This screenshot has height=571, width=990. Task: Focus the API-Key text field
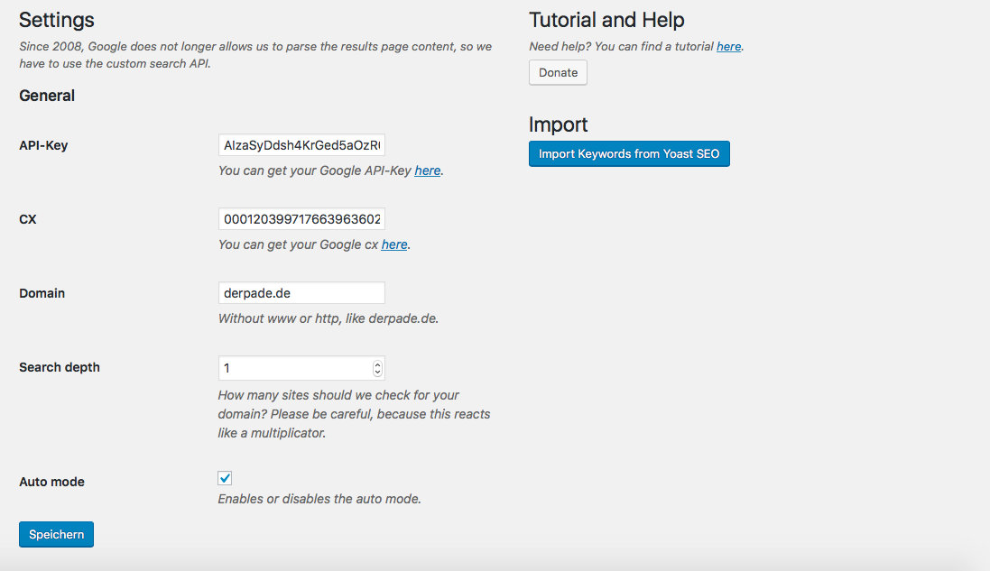click(x=301, y=145)
